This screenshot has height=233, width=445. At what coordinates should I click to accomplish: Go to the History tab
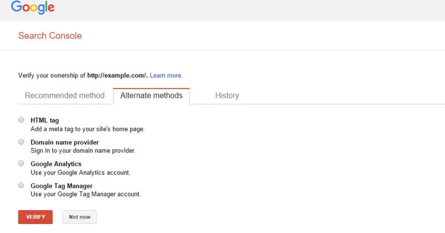point(227,95)
